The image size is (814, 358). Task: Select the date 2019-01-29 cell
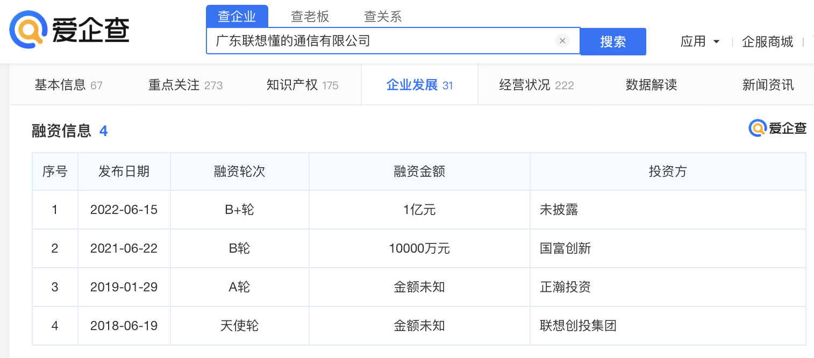[124, 287]
